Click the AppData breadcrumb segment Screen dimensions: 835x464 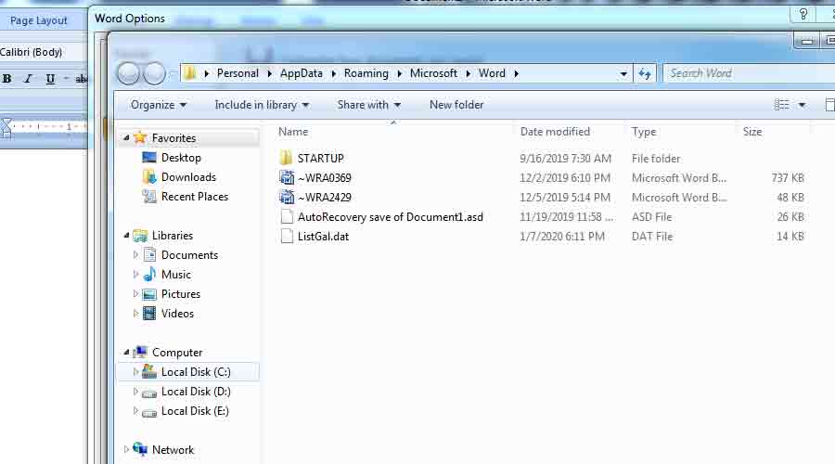point(301,73)
